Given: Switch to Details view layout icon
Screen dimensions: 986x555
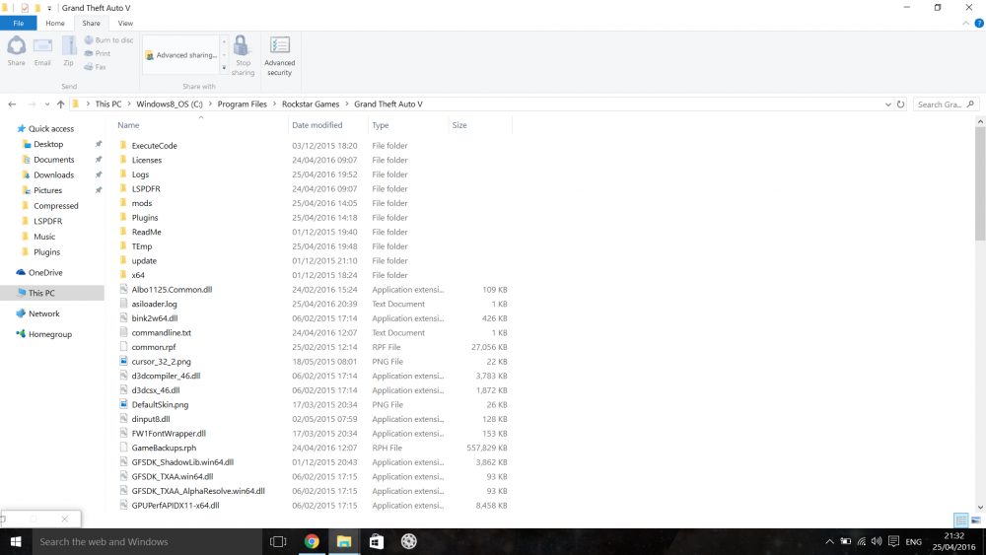Looking at the screenshot, I should point(960,520).
